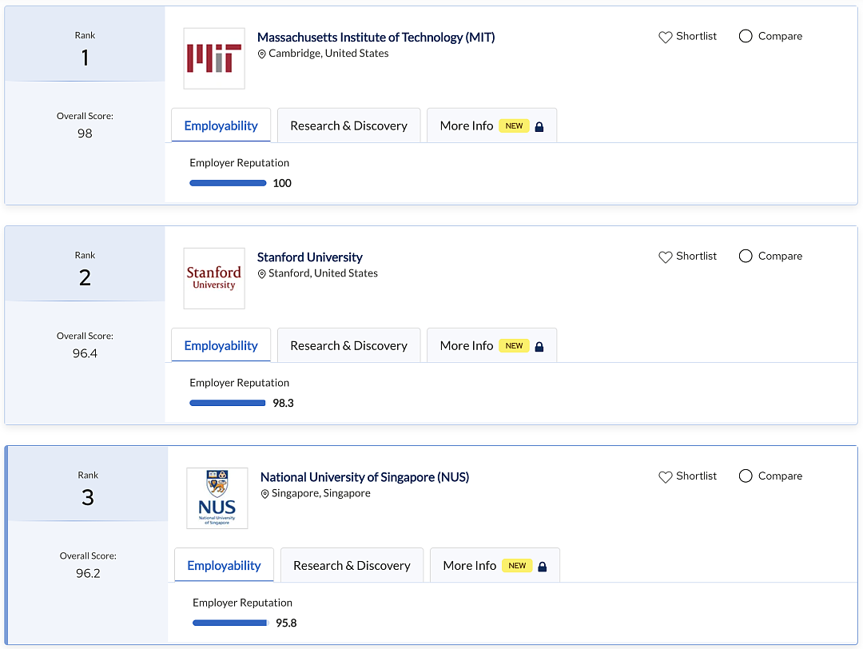Screen dimensions: 863x649
Task: Select Compare radio button for NUS
Action: pyautogui.click(x=746, y=476)
